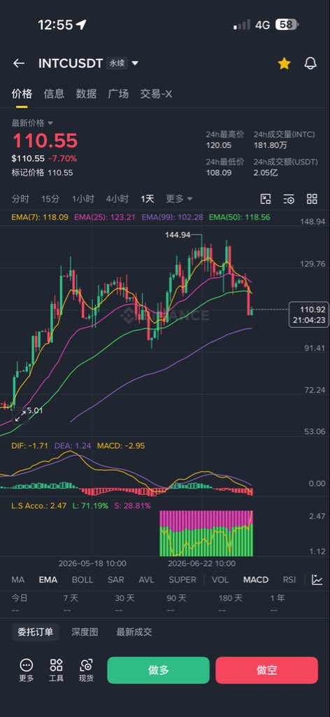Screen dimensions: 330x717
Task: Toggle the BOLL indicator
Action: coord(82,580)
